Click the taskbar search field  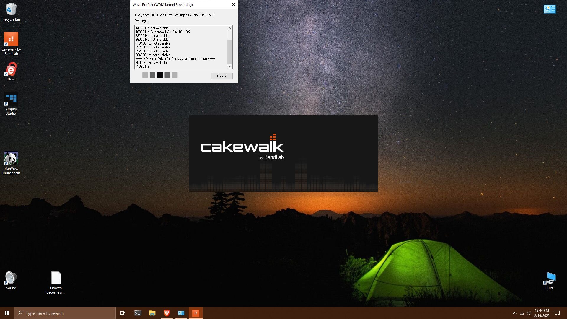(65, 313)
